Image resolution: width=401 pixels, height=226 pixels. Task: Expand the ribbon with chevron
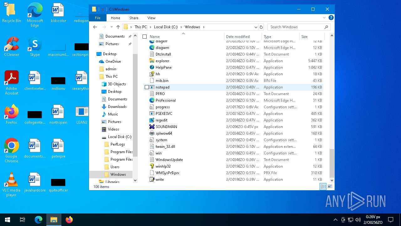[324, 18]
